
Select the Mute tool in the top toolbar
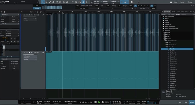tap(60, 2)
